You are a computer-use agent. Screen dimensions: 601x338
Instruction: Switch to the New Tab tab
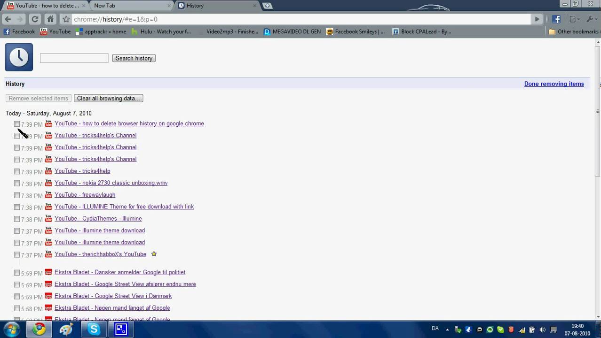(104, 6)
